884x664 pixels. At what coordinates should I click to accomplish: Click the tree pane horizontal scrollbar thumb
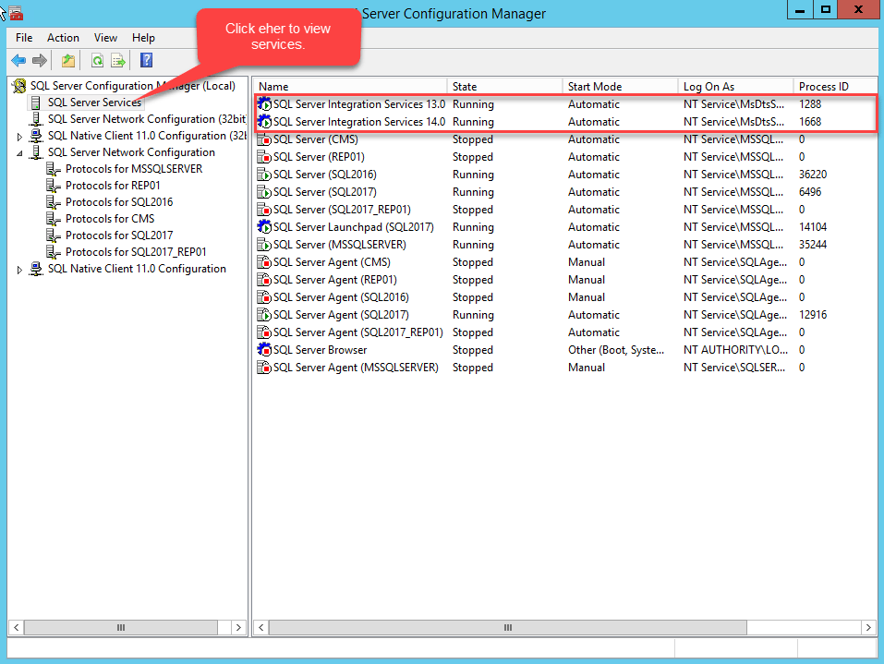coord(121,627)
